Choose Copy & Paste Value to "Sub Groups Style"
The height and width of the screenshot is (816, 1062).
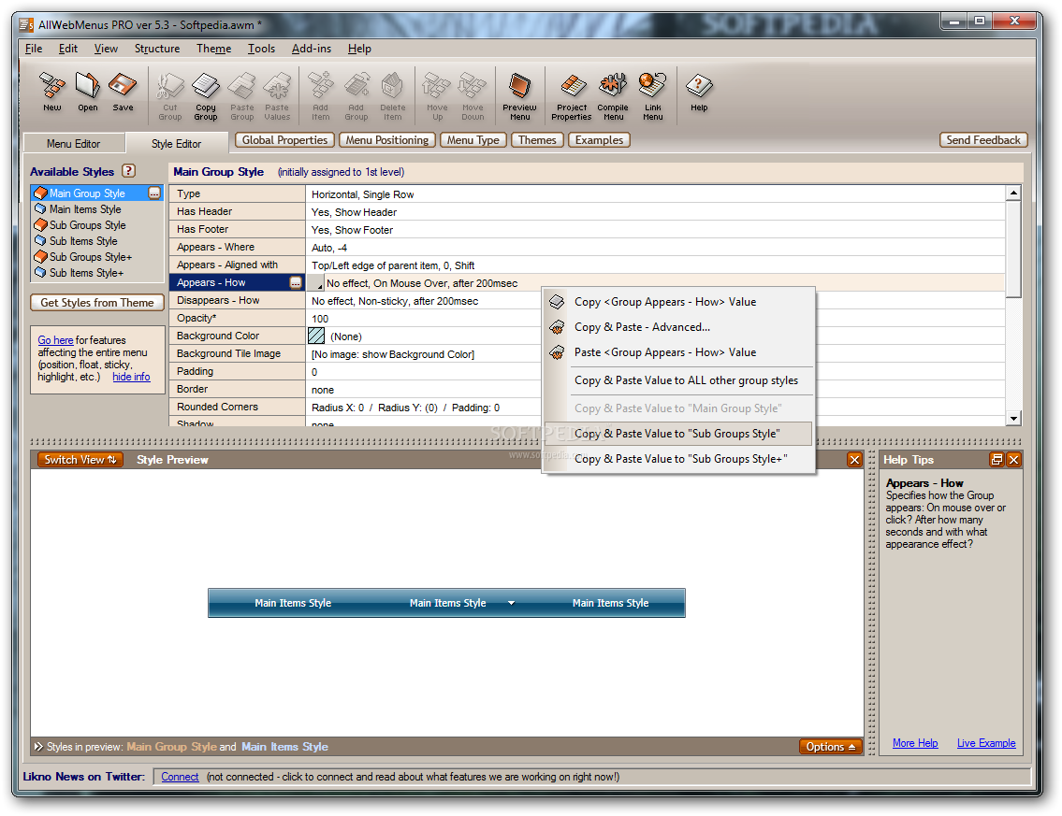coord(678,434)
